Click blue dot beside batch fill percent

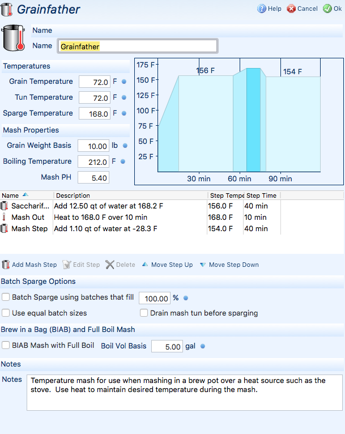(186, 298)
